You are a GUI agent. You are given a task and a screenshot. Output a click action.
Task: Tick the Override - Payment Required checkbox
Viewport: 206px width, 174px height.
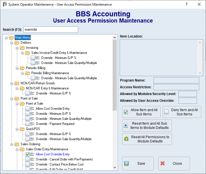point(28,124)
